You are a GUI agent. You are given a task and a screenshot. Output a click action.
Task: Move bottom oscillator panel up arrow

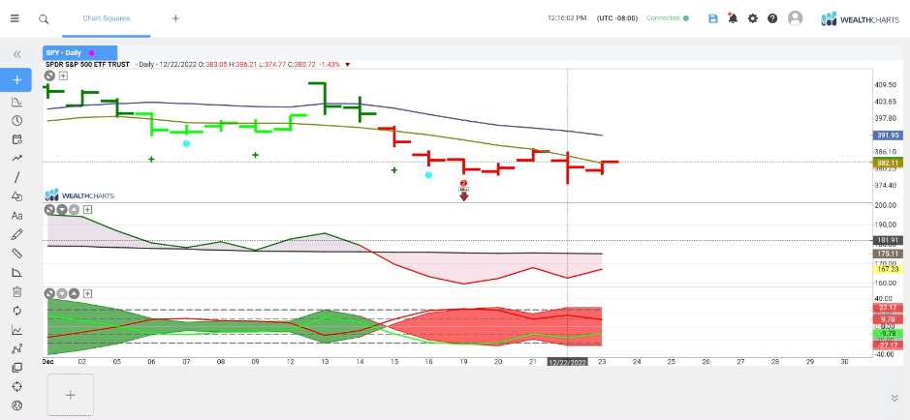(75, 294)
